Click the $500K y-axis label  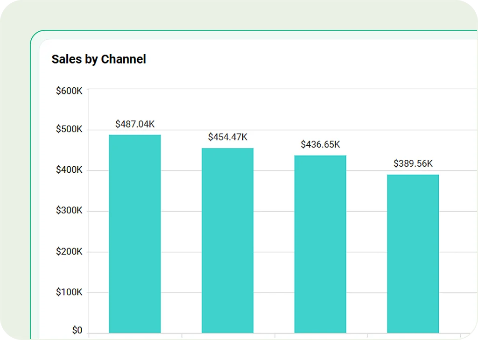click(69, 129)
